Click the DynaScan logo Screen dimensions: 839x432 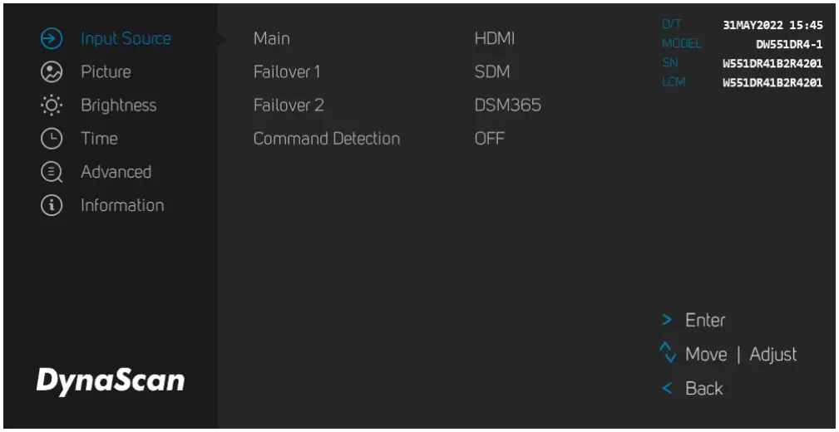[111, 380]
